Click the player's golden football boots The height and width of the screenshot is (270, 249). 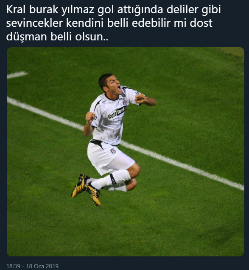[86, 189]
